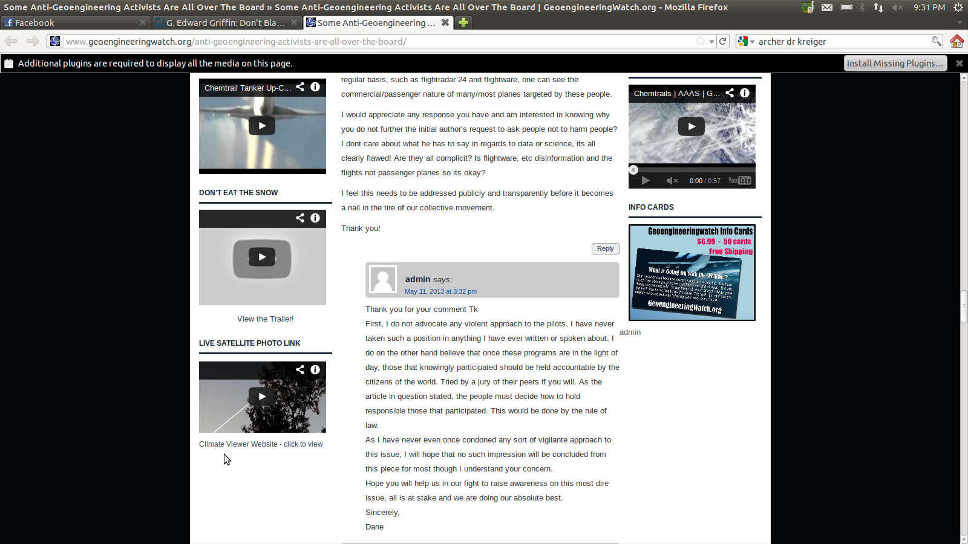This screenshot has width=968, height=544.
Task: Toggle mute on Chemtrails AAAS video player
Action: [672, 181]
